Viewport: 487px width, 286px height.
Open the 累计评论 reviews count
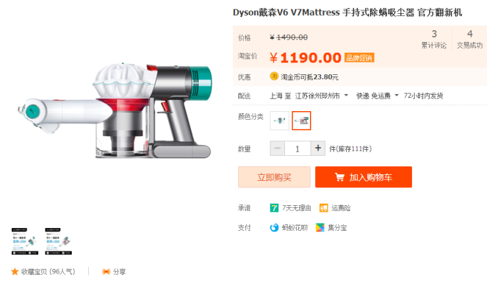[x=434, y=39]
